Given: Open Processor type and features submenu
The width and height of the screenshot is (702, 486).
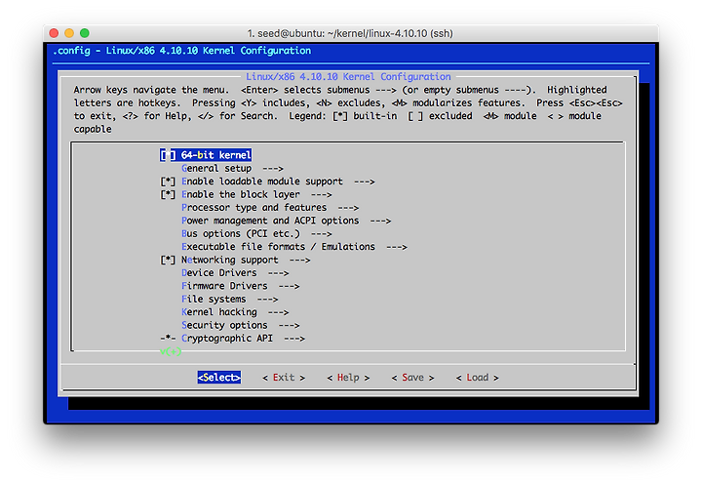Looking at the screenshot, I should pos(270,208).
